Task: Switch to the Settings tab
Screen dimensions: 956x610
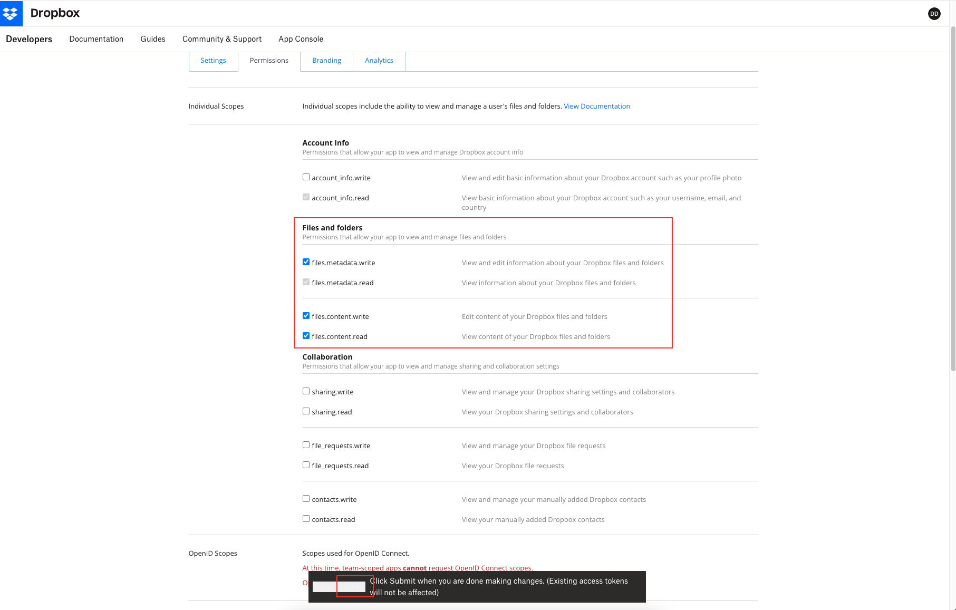Action: (213, 61)
